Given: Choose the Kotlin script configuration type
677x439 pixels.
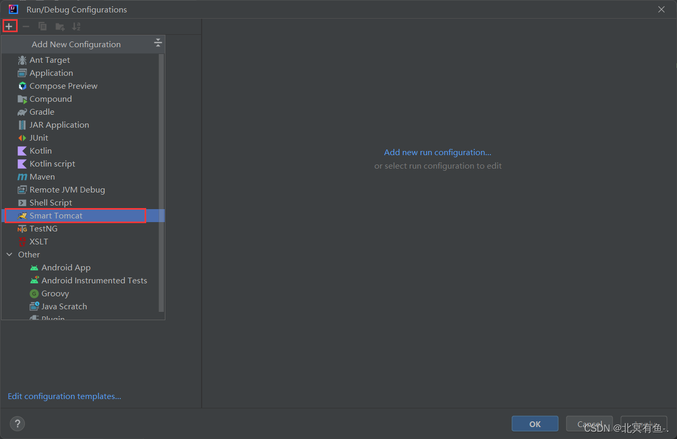Looking at the screenshot, I should click(83, 164).
